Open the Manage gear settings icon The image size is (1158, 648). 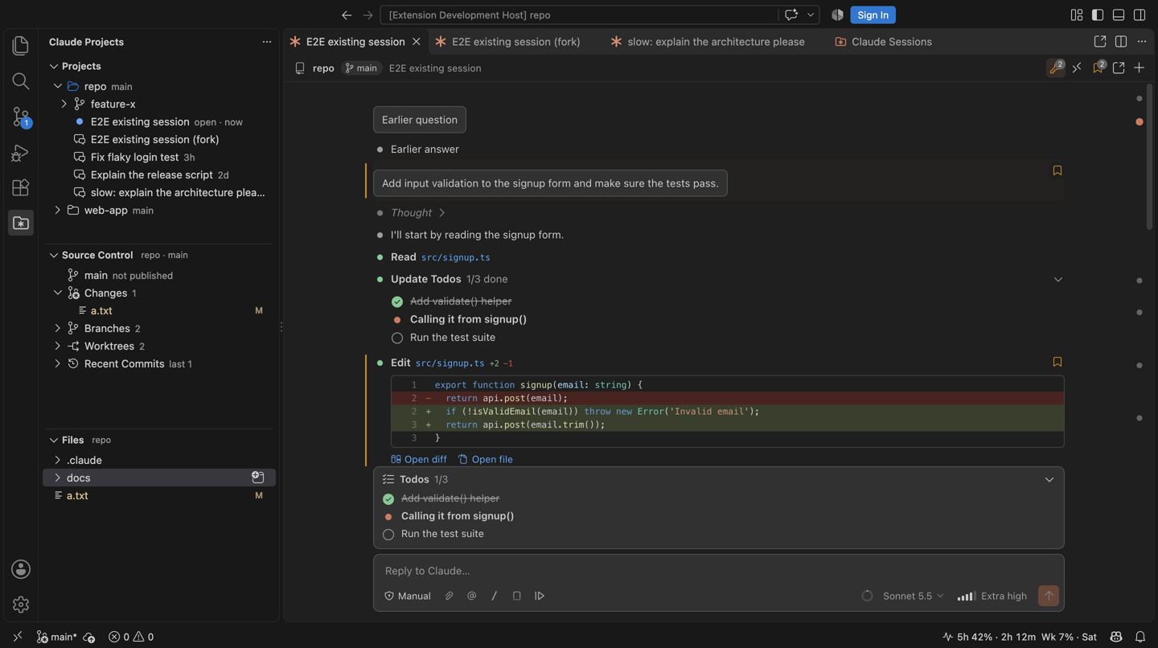[x=21, y=605]
